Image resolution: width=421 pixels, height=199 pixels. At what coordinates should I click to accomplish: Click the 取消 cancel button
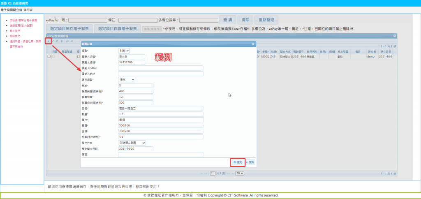[250, 162]
